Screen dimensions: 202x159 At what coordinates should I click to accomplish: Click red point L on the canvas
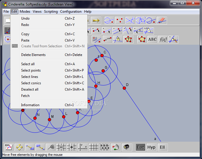tap(64, 117)
